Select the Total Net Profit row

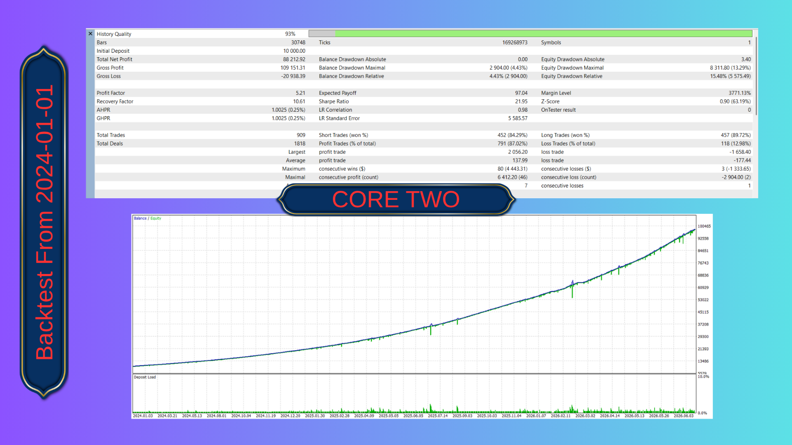[201, 59]
